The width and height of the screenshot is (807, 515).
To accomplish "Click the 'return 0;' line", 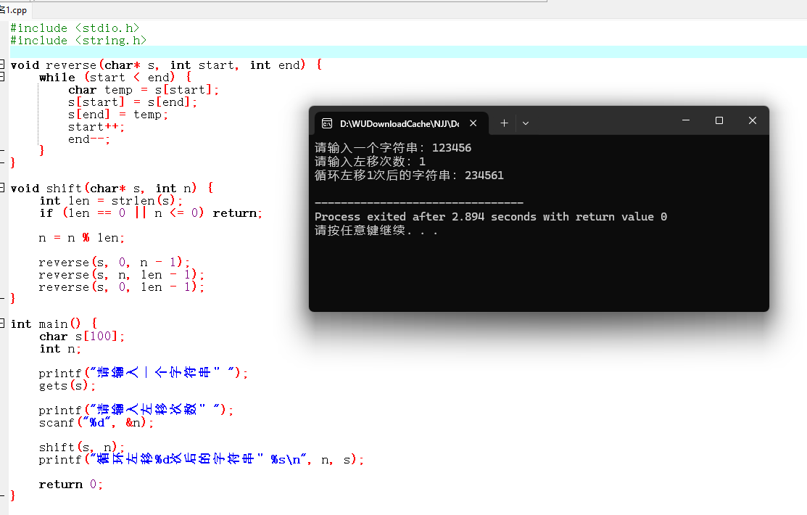I will coord(71,484).
